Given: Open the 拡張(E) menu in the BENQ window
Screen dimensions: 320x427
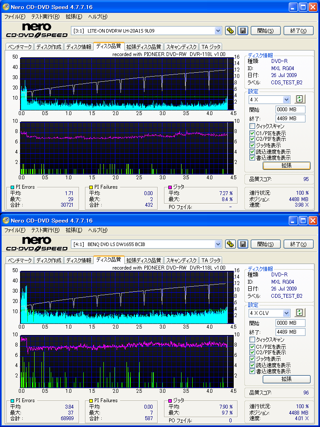Looking at the screenshot, I should [x=73, y=230].
